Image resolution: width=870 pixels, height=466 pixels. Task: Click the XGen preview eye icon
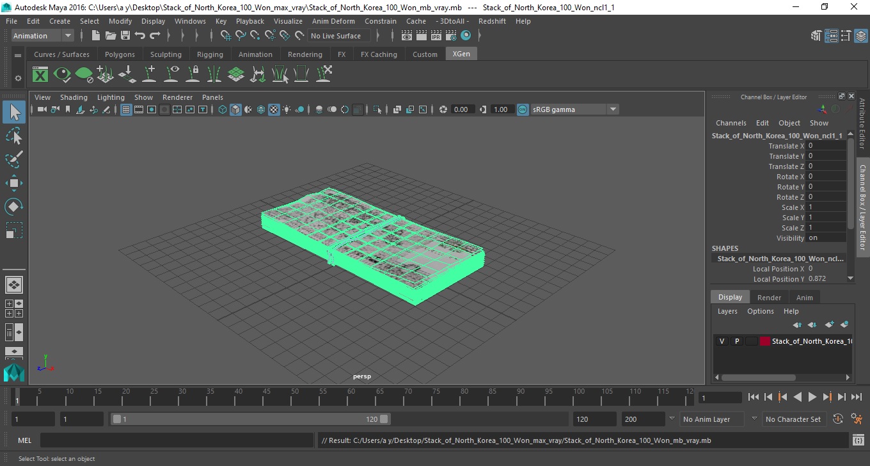point(62,74)
